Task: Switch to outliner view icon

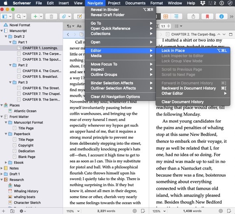Action: [176, 16]
